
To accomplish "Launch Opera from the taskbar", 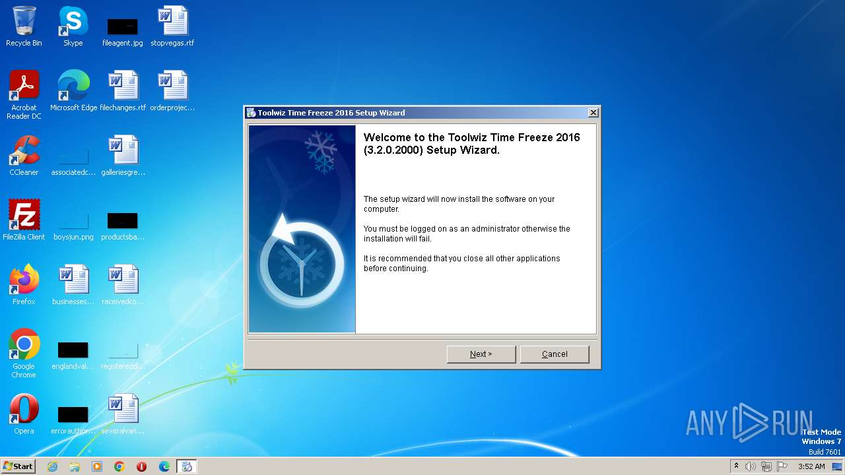I will click(142, 466).
